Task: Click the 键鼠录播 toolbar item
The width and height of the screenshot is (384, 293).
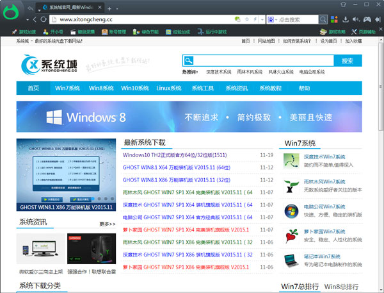Action: pyautogui.click(x=83, y=32)
